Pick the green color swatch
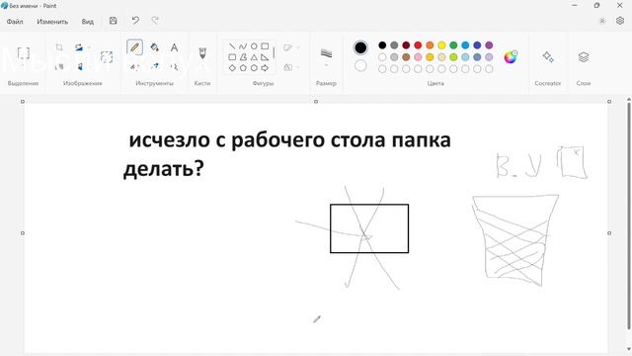 pos(453,45)
